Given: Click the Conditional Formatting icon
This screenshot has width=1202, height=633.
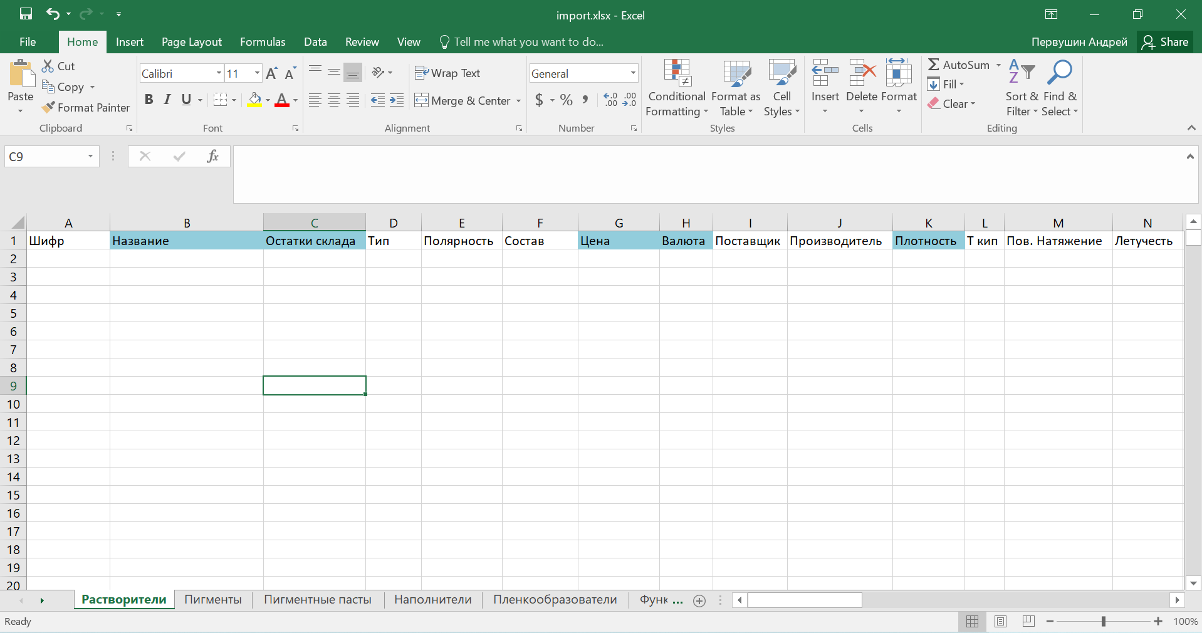Looking at the screenshot, I should point(677,74).
